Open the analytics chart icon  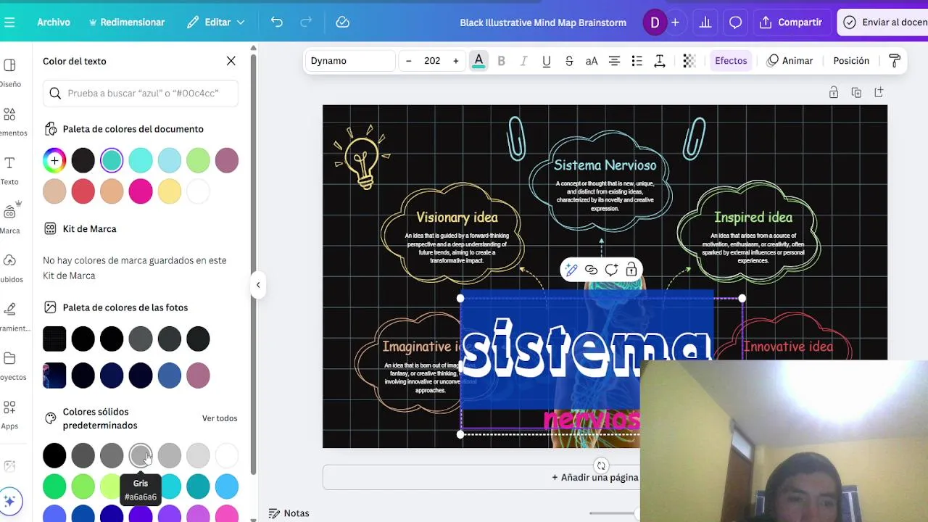point(705,22)
